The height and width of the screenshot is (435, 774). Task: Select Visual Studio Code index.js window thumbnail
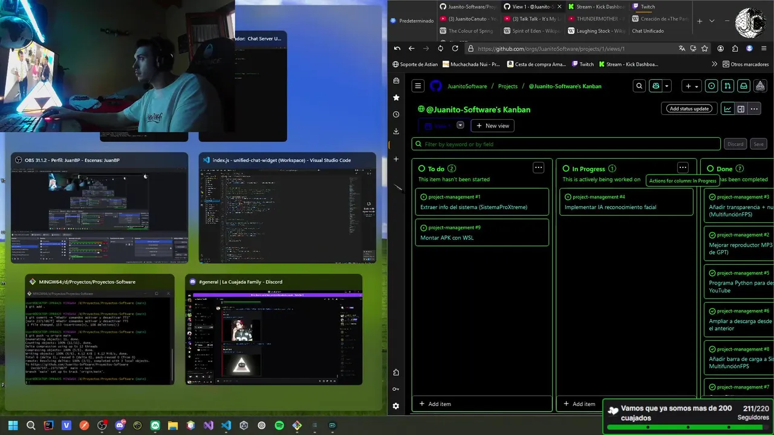pyautogui.click(x=287, y=208)
